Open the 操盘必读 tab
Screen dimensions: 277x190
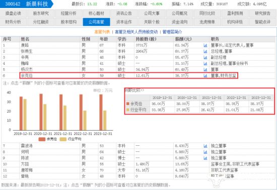(x=13, y=13)
